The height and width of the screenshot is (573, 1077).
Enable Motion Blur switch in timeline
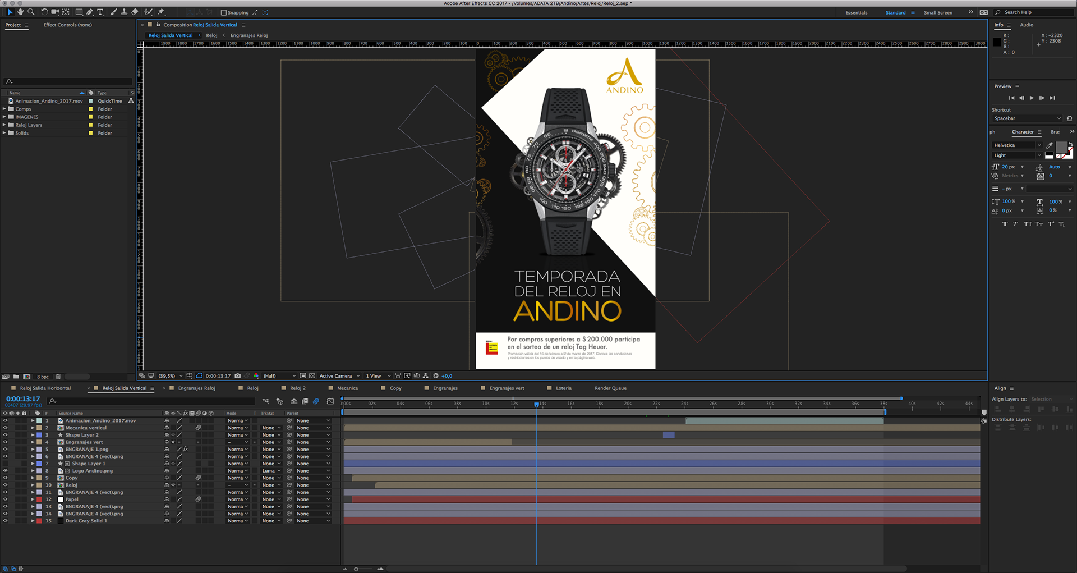coord(316,401)
